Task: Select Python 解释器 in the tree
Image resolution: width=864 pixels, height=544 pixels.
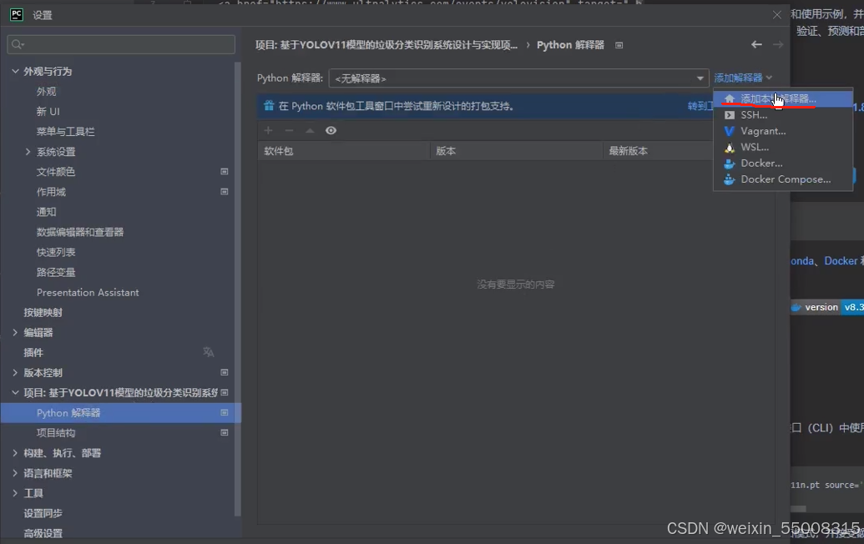Action: [121, 413]
